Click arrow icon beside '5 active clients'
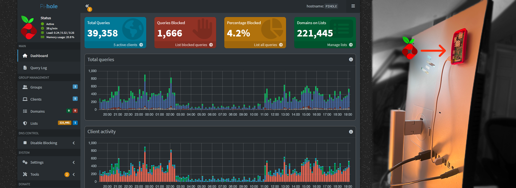 pos(141,45)
